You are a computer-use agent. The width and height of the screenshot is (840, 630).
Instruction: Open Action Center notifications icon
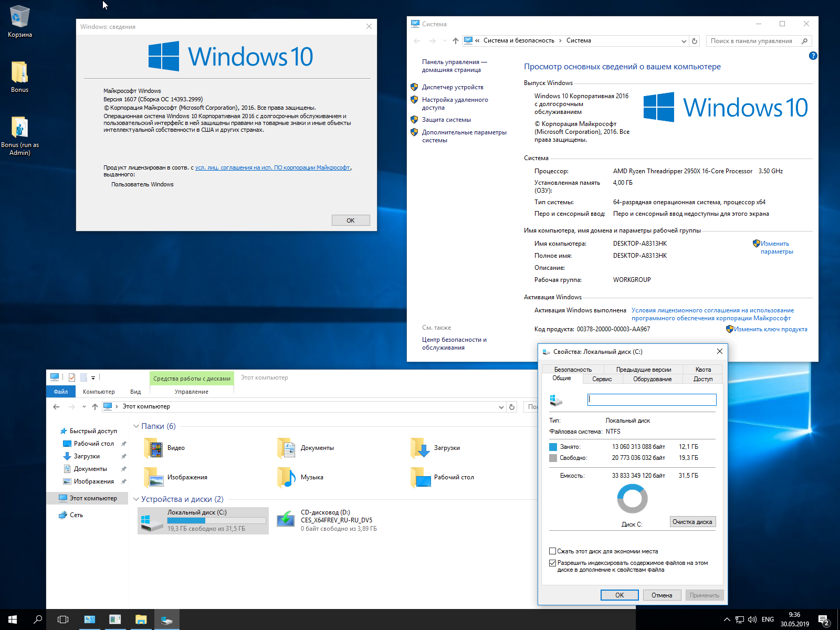(x=824, y=620)
